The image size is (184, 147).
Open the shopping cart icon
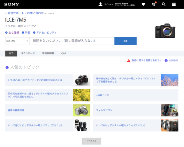tap(154, 4)
